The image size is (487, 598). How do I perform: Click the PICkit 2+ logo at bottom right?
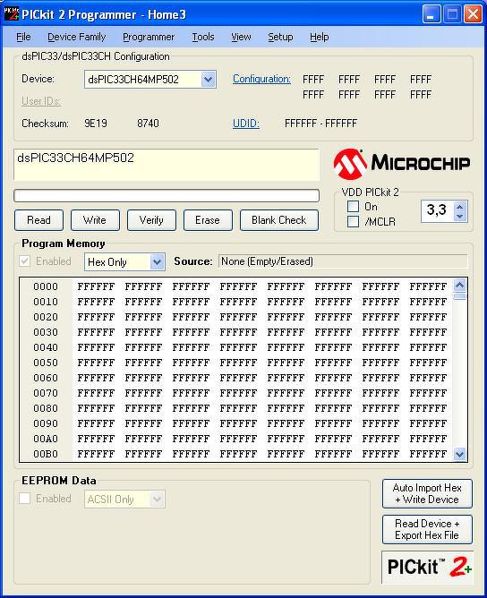427,567
